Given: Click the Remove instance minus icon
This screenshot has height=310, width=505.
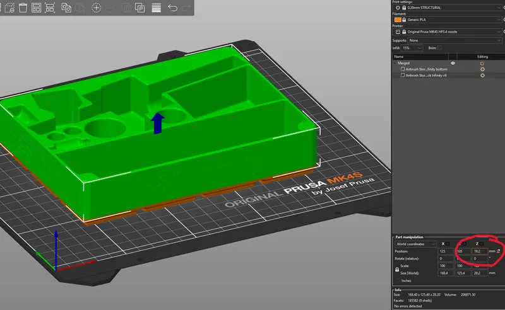Looking at the screenshot, I should coord(110,8).
